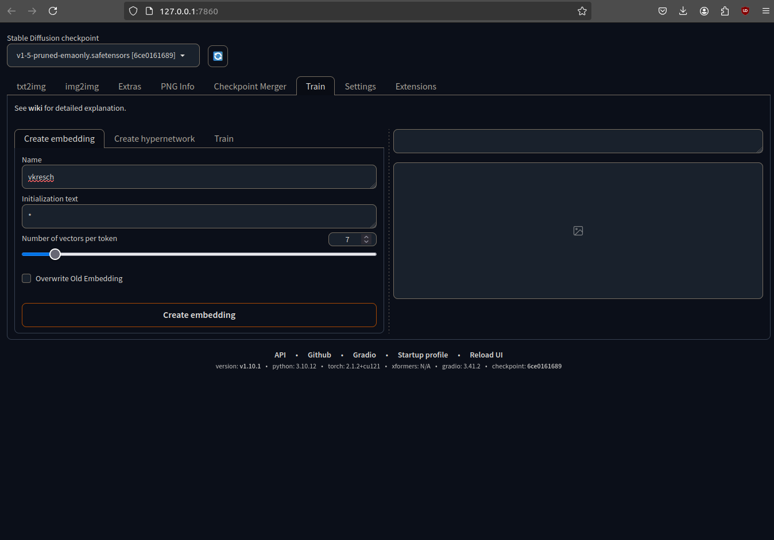This screenshot has width=774, height=540.
Task: Click the image placeholder icon in the preview
Action: click(578, 231)
